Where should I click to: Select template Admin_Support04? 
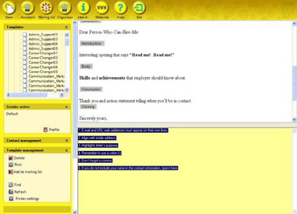43,44
